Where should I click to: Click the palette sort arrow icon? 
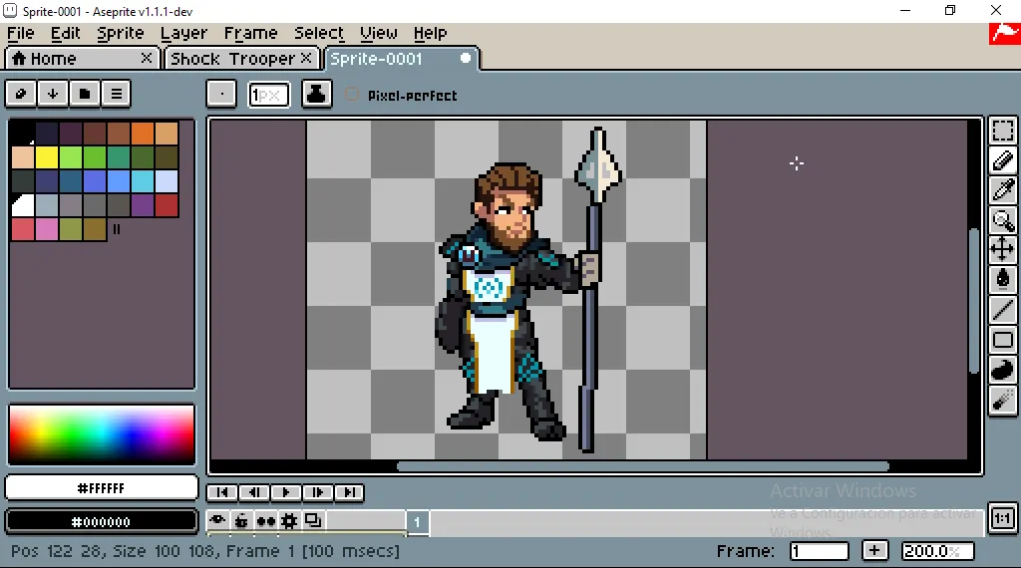click(53, 94)
